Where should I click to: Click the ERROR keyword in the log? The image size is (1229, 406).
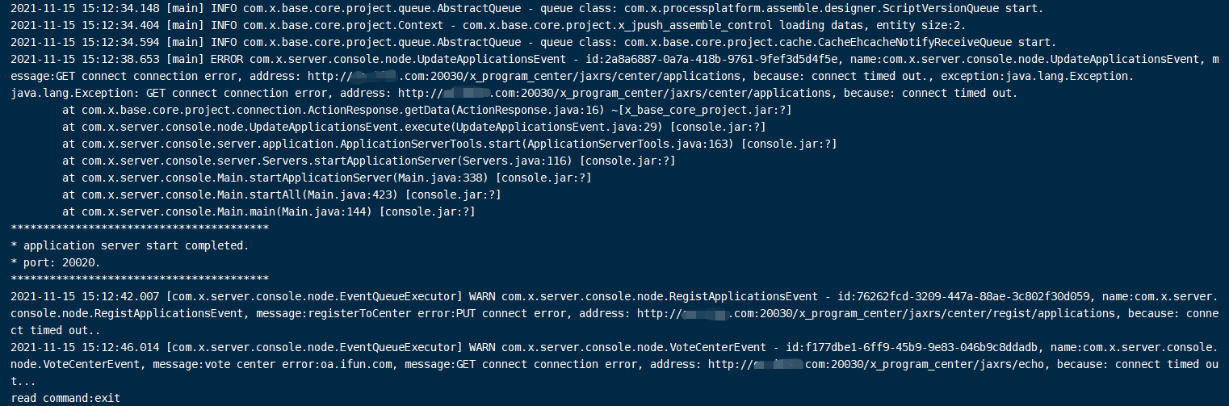click(x=226, y=59)
